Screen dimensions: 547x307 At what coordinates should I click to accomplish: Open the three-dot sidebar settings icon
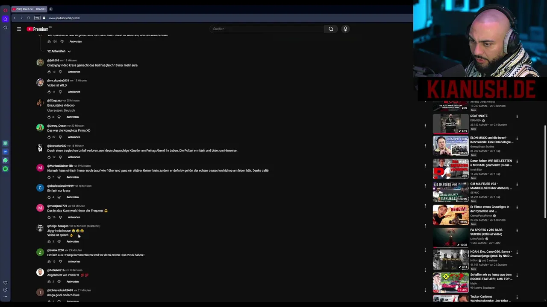(x=5, y=296)
